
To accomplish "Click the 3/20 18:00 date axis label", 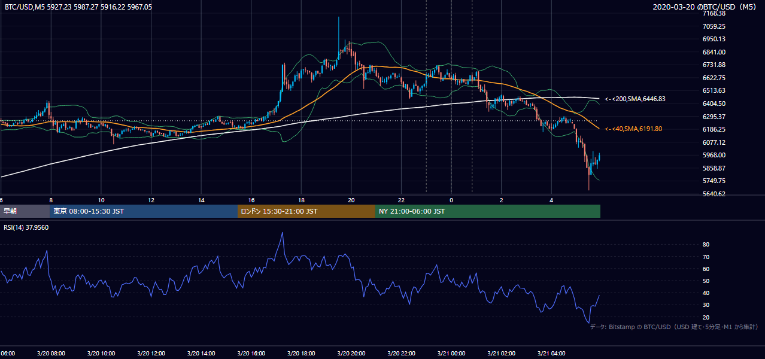I will pyautogui.click(x=300, y=354).
